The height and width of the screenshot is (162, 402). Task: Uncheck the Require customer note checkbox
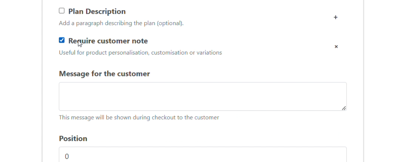click(61, 40)
